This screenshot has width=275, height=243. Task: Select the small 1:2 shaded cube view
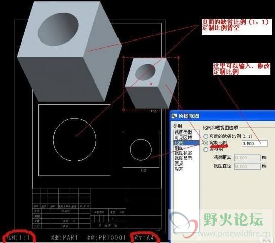[x=151, y=84]
